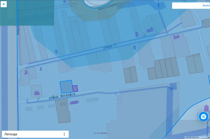Click cadastral quarter number 23:24:0803001
210x139 pixels.
coord(101,133)
